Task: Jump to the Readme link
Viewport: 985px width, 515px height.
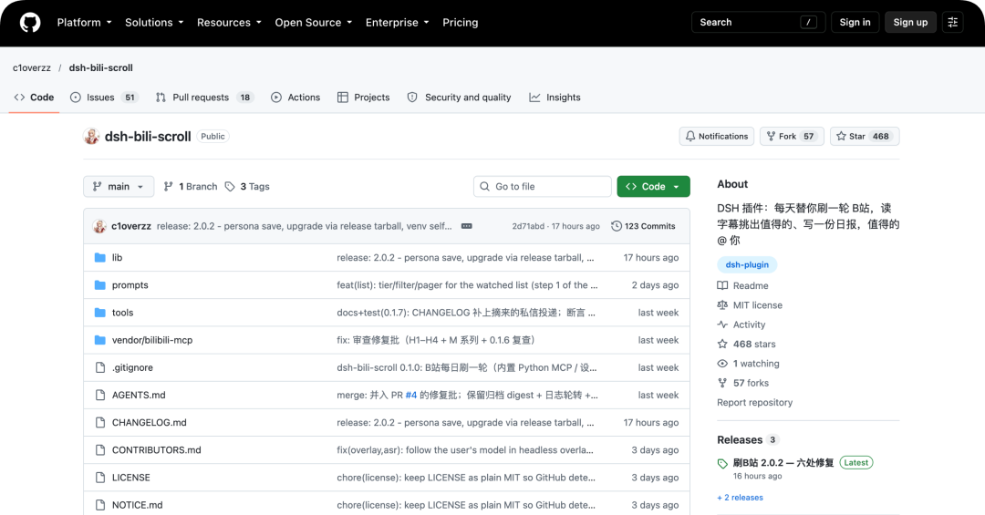Action: click(743, 286)
